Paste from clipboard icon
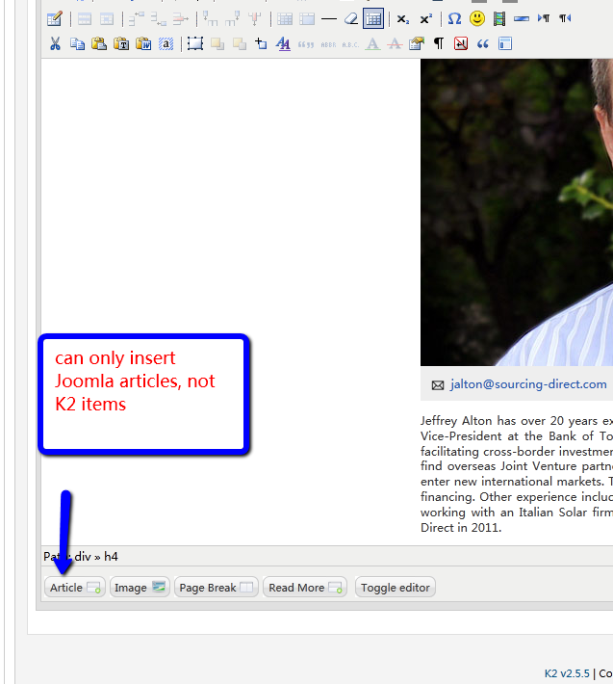This screenshot has height=684, width=613. pos(99,43)
